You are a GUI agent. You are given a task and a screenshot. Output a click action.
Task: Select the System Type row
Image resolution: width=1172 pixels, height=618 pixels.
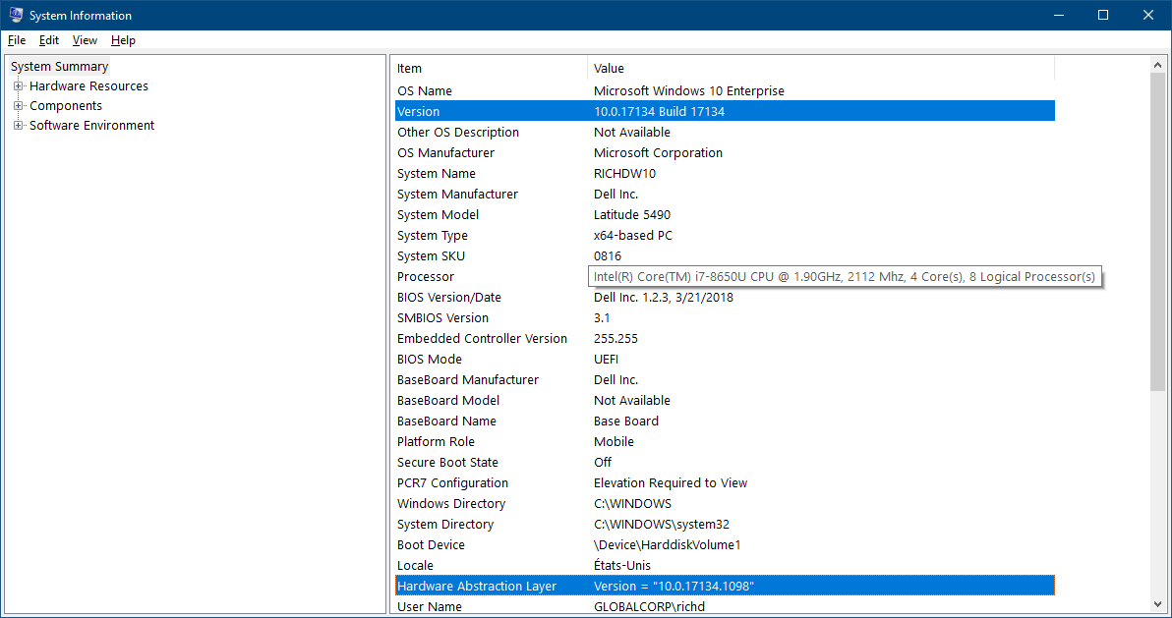[x=725, y=236]
